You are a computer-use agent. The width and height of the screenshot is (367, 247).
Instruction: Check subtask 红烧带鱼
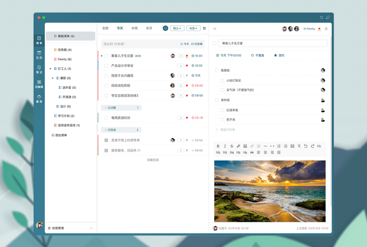(x=222, y=110)
